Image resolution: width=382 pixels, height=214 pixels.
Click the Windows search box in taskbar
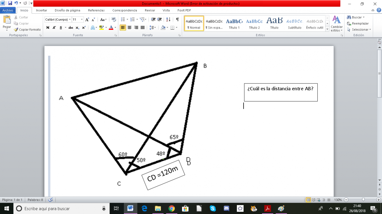pos(60,208)
